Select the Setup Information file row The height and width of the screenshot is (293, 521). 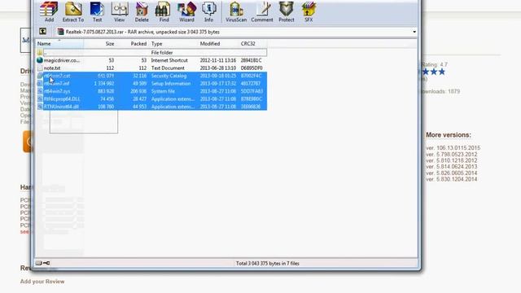point(151,83)
